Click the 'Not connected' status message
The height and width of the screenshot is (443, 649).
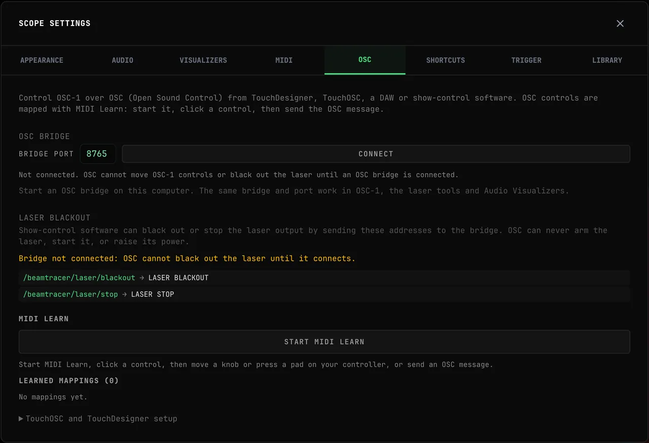(238, 175)
